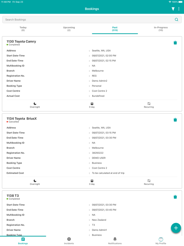
Task: Focus the Search Bookings field
Action: click(92, 20)
